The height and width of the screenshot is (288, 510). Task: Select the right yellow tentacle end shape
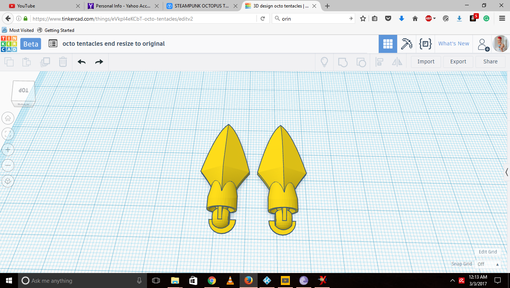click(282, 180)
